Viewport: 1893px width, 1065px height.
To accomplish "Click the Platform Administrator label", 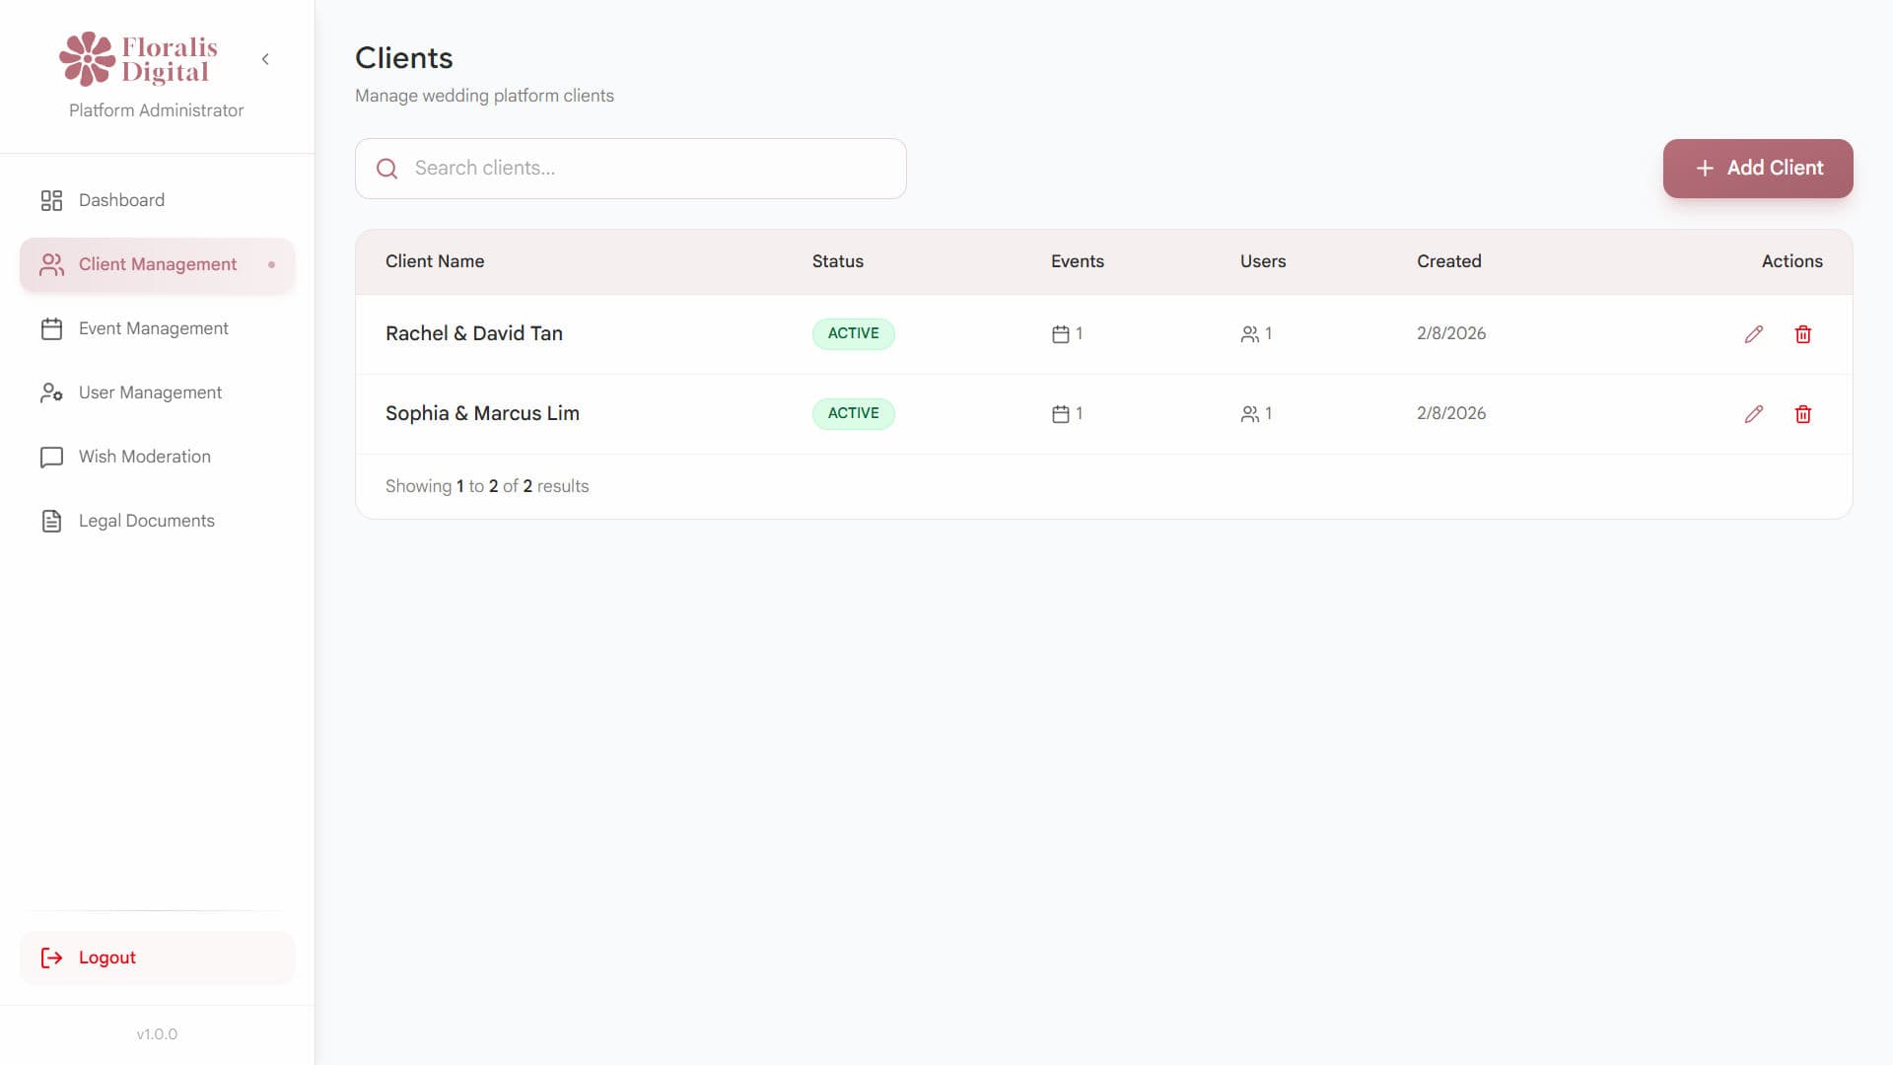I will pyautogui.click(x=157, y=110).
